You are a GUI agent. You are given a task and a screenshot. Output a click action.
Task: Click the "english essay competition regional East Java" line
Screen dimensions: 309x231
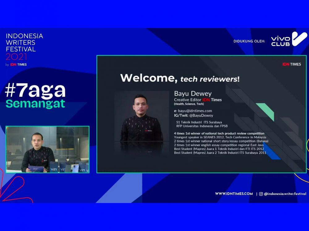[219, 145]
